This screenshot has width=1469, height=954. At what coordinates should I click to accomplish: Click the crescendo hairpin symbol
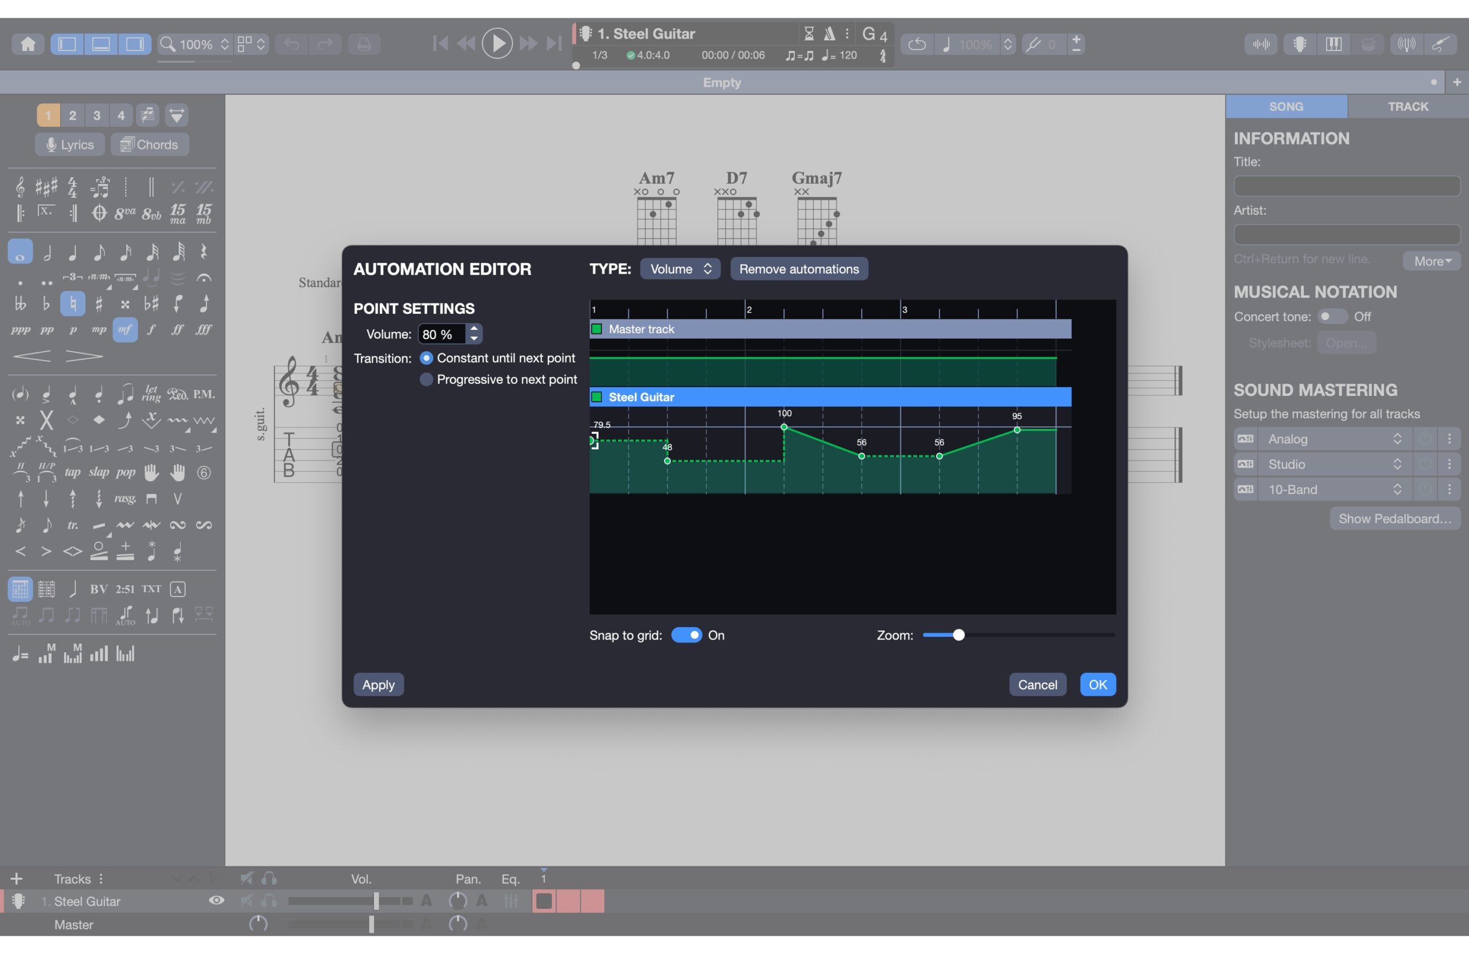(x=32, y=356)
